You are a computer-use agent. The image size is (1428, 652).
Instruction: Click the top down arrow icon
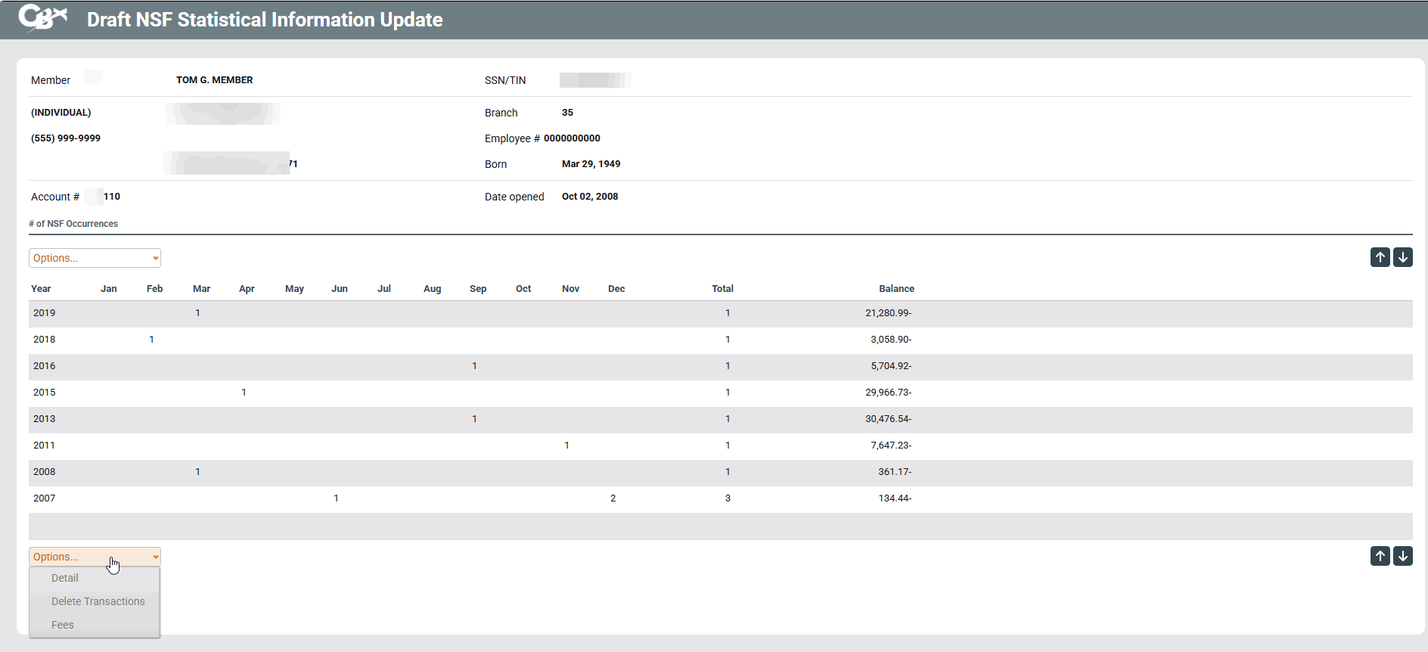[x=1402, y=257]
